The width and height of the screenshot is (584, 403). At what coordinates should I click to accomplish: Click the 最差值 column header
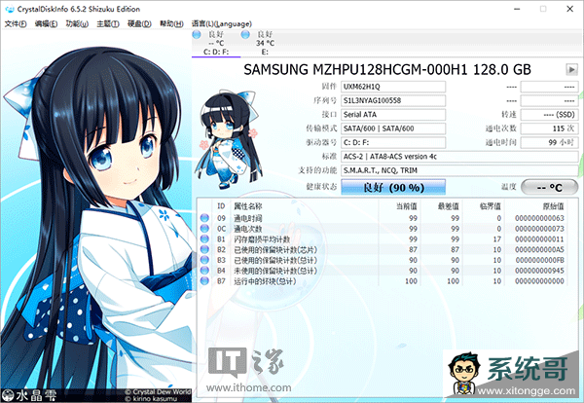pyautogui.click(x=441, y=206)
